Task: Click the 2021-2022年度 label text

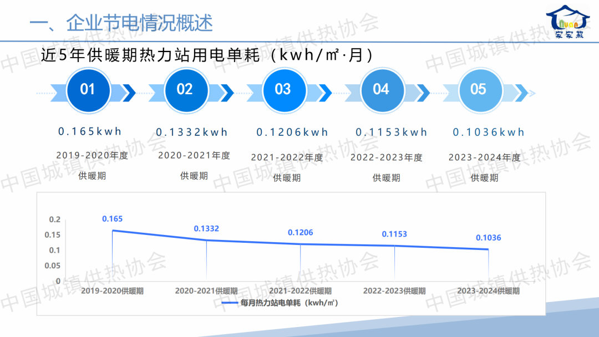Action: pos(287,157)
